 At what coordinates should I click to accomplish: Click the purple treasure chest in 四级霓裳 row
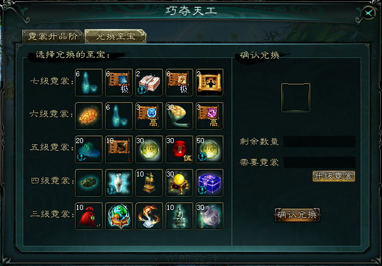210,183
